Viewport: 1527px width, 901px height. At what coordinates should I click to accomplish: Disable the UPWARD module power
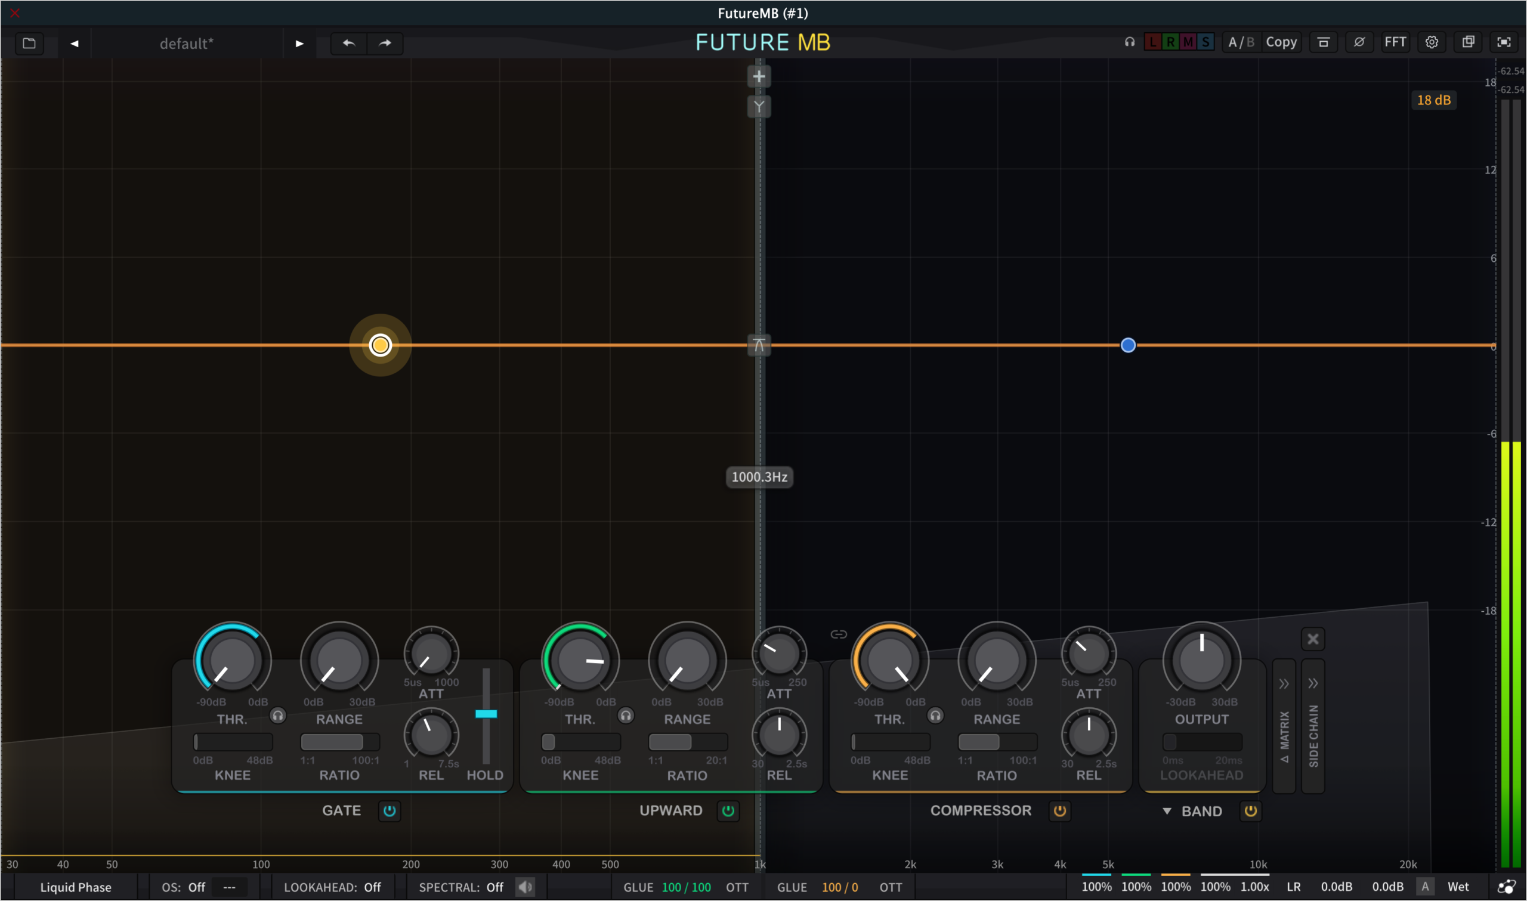pyautogui.click(x=728, y=811)
